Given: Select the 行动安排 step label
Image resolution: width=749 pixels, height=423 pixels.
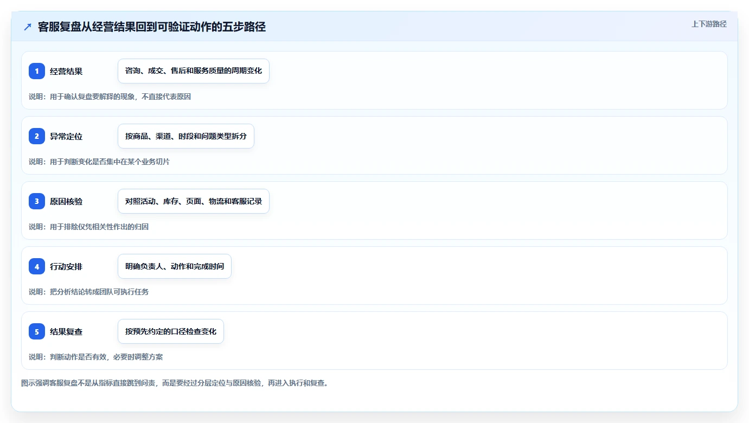Looking at the screenshot, I should [x=66, y=266].
